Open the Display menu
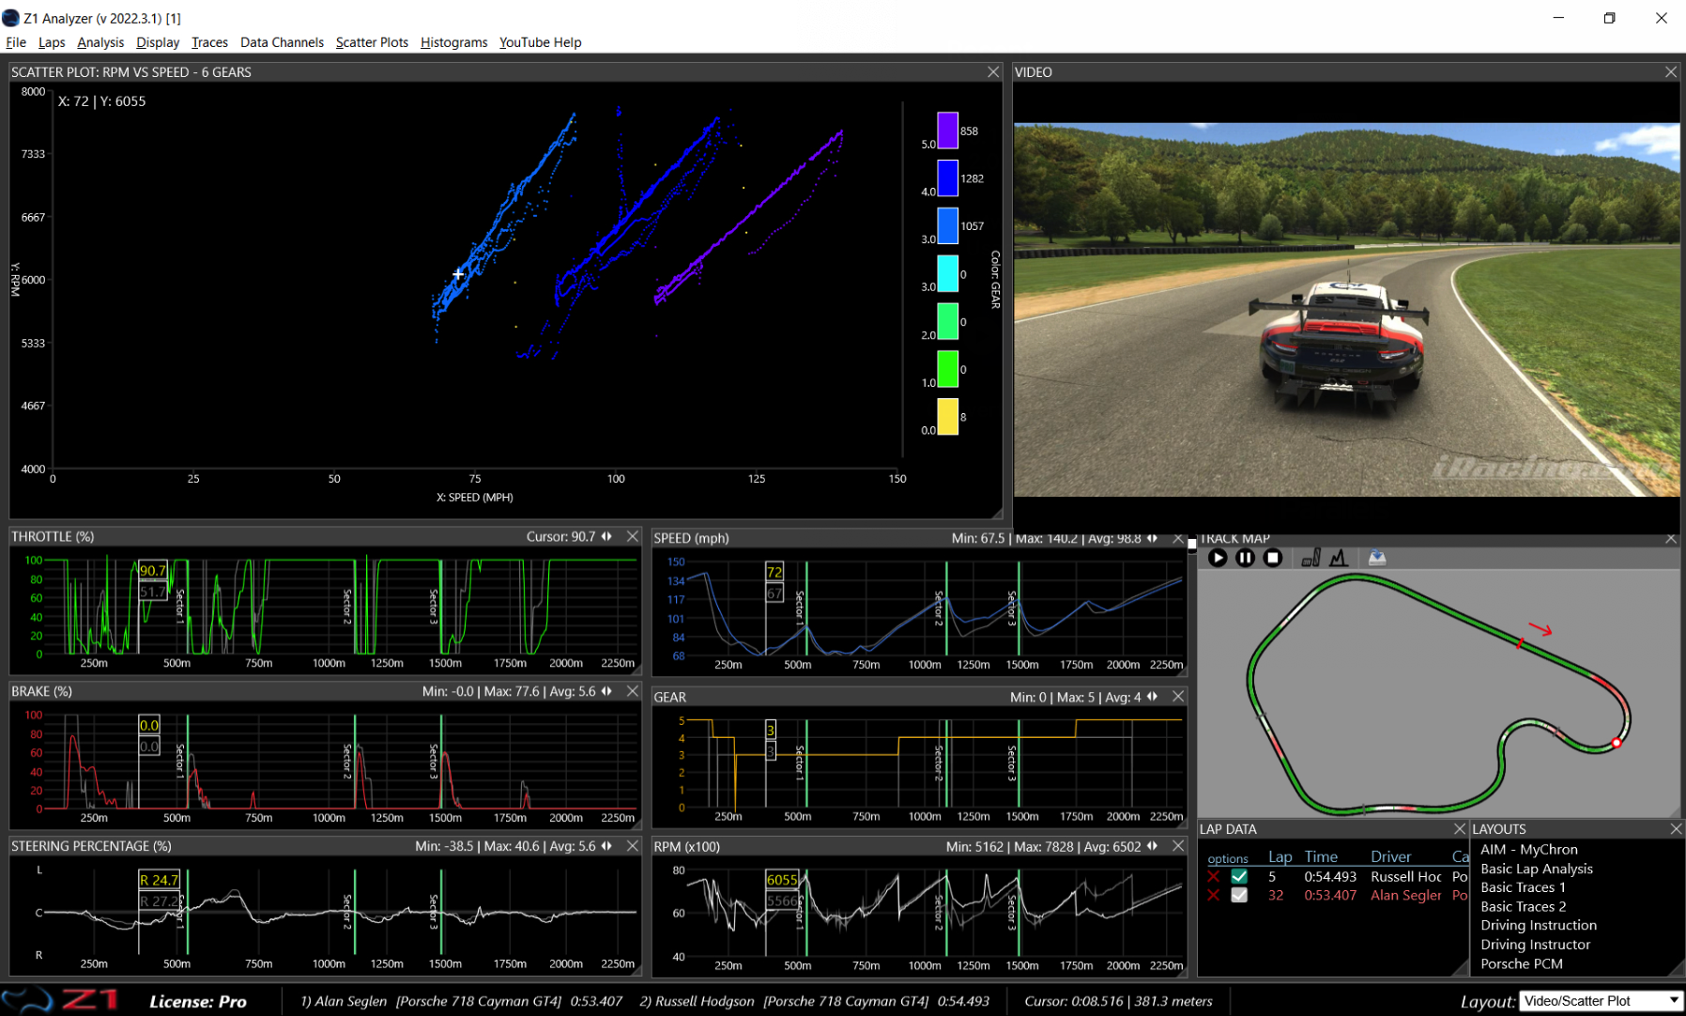The height and width of the screenshot is (1016, 1686). point(158,42)
